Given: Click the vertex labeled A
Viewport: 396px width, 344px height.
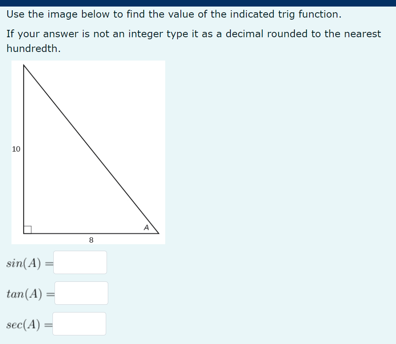Looking at the screenshot, I should tap(146, 227).
